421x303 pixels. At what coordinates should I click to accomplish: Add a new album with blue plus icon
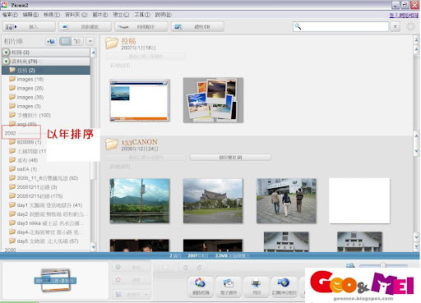click(51, 41)
